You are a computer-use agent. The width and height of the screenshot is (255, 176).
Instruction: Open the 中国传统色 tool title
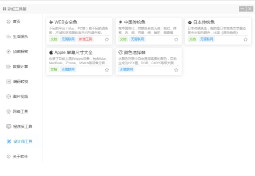(x=135, y=22)
